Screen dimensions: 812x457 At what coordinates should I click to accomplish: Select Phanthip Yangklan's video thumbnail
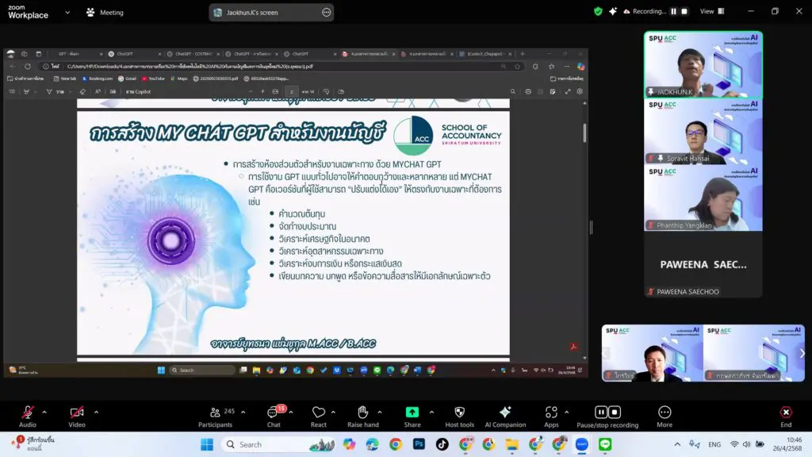coord(703,198)
